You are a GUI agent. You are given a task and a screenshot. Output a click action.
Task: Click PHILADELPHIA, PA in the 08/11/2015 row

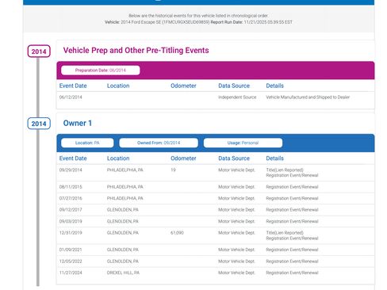[125, 187]
